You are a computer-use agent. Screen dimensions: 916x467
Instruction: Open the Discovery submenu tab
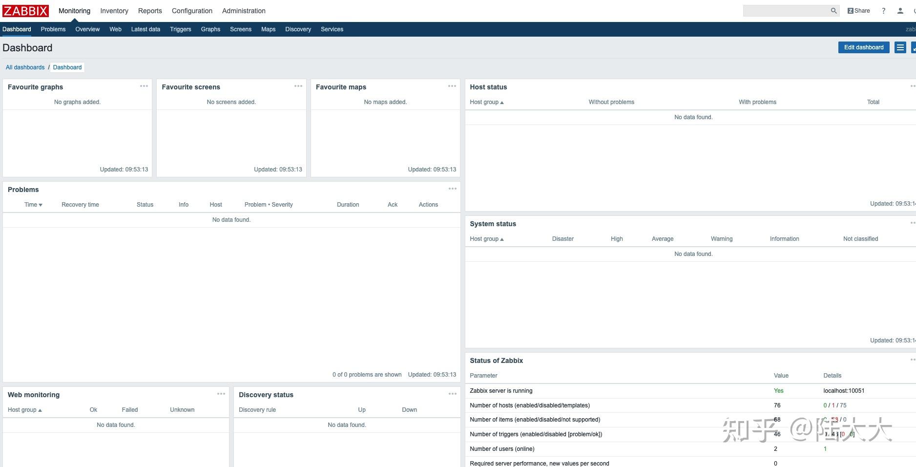[x=298, y=29]
